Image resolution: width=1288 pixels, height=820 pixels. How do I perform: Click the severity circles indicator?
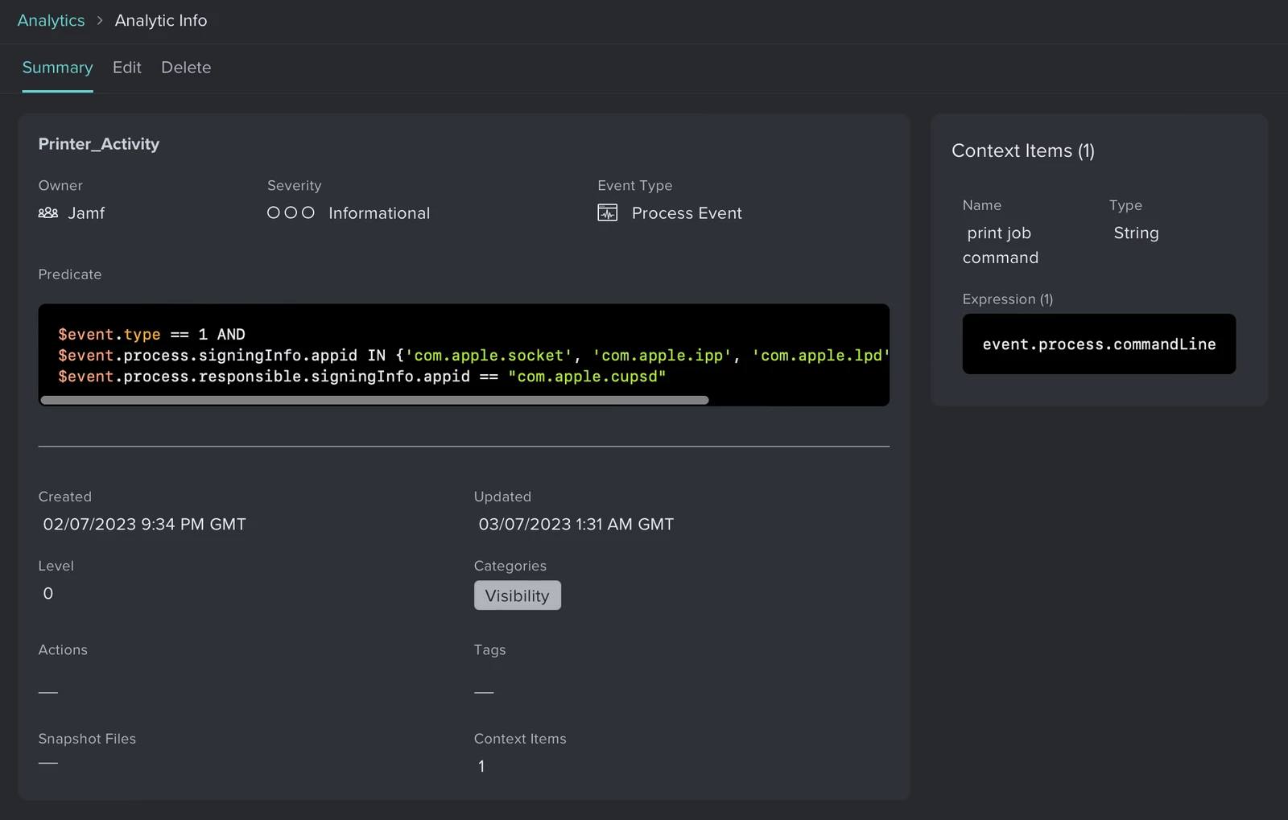click(291, 213)
